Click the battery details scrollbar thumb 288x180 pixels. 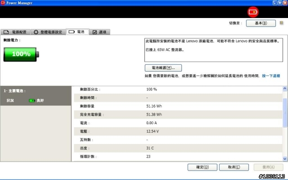pos(285,112)
